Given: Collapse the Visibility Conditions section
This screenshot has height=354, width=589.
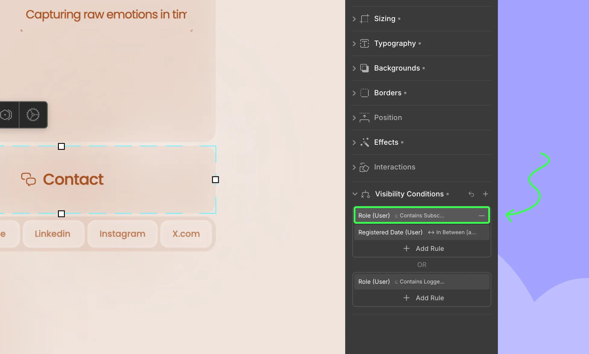Looking at the screenshot, I should coord(355,194).
